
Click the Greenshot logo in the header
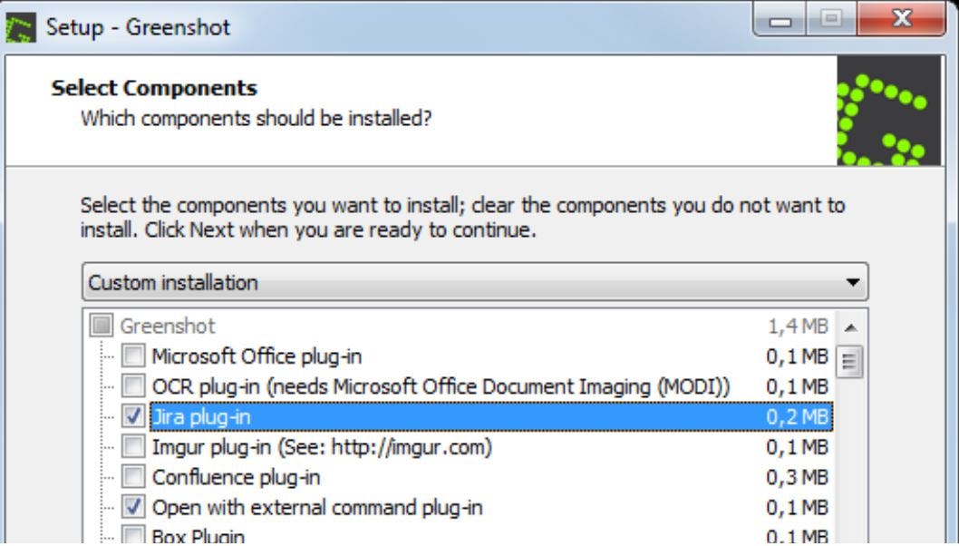click(888, 111)
